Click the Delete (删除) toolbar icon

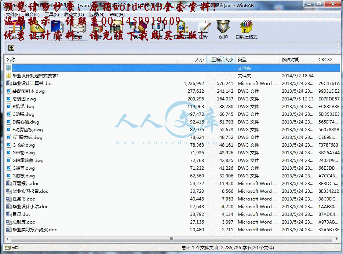[x=98, y=27]
